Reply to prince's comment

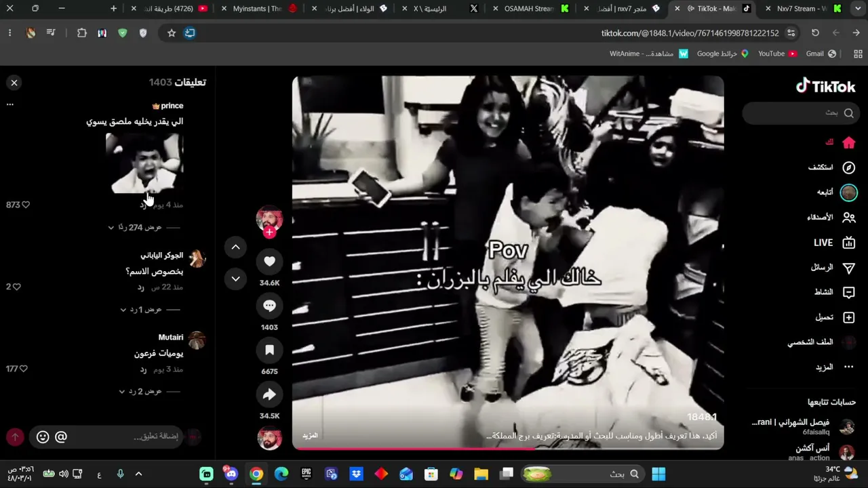[142, 205]
